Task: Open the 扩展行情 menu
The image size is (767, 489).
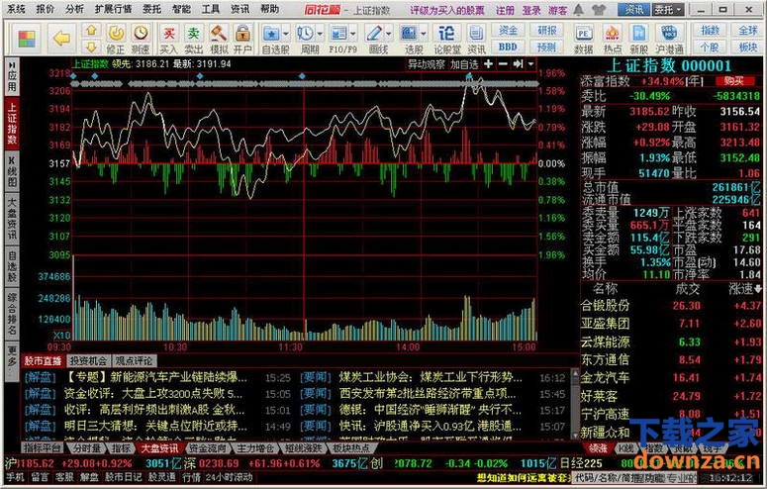Action: click(112, 8)
